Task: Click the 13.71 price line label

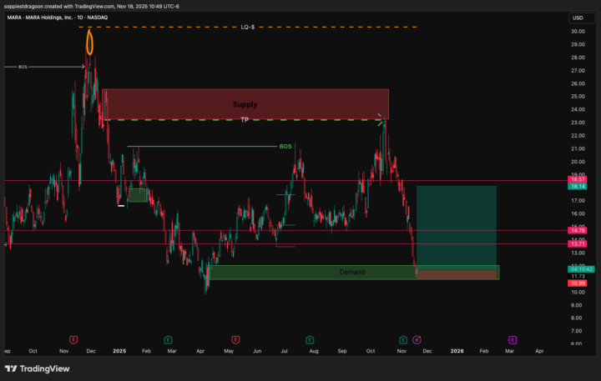Action: [578, 244]
